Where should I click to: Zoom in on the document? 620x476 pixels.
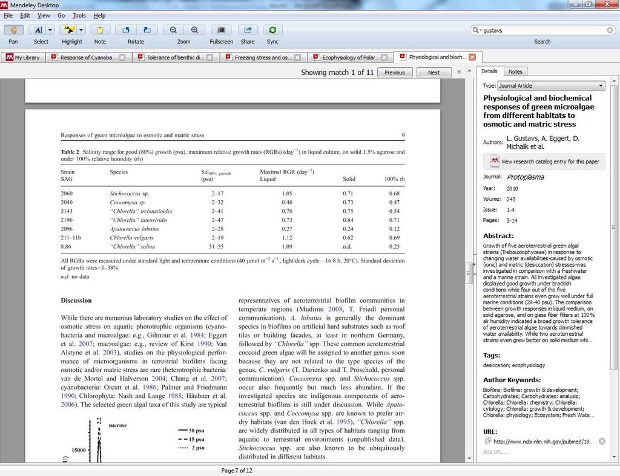[x=194, y=30]
